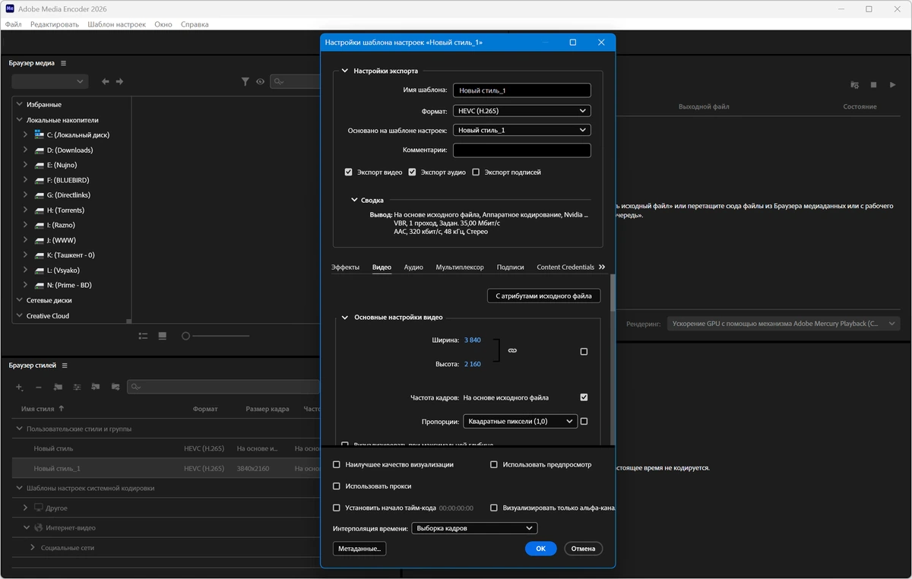Image resolution: width=912 pixels, height=579 pixels.
Task: Click the globe icon beside Интернет-видео
Action: (39, 527)
